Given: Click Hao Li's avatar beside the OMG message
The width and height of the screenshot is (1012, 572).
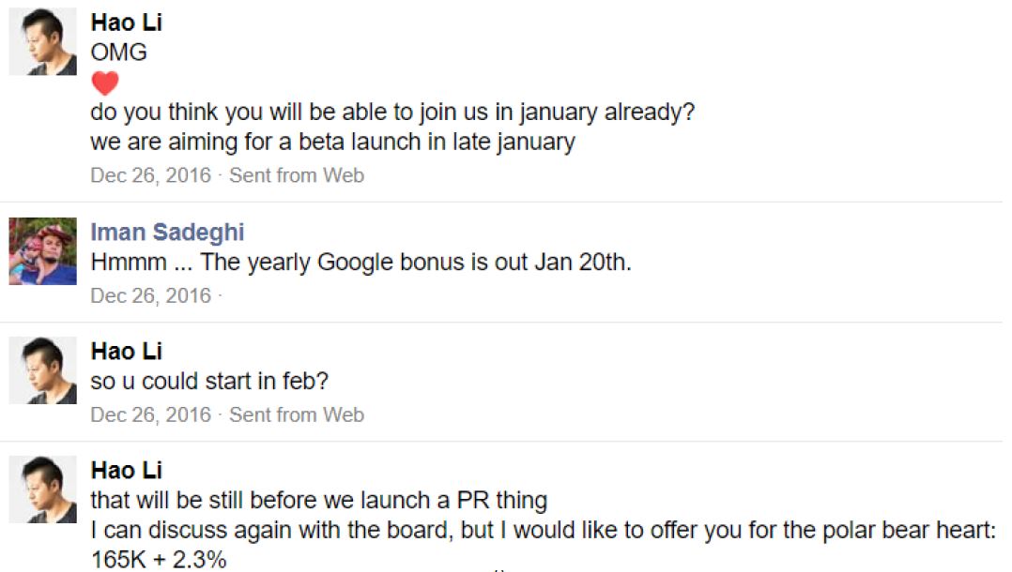Looking at the screenshot, I should point(42,42).
